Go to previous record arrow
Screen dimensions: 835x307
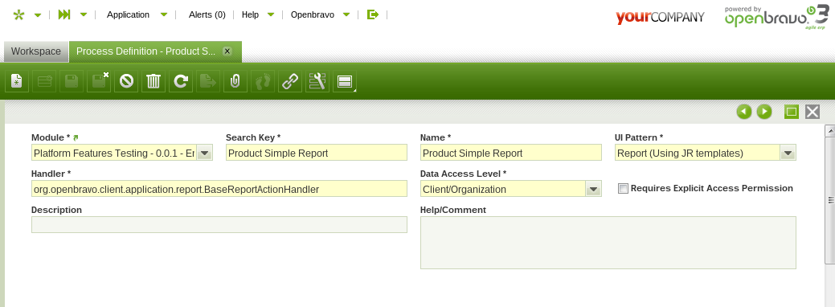pos(744,112)
